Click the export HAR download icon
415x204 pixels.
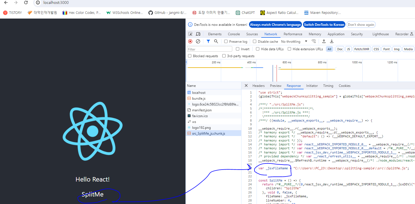click(332, 41)
